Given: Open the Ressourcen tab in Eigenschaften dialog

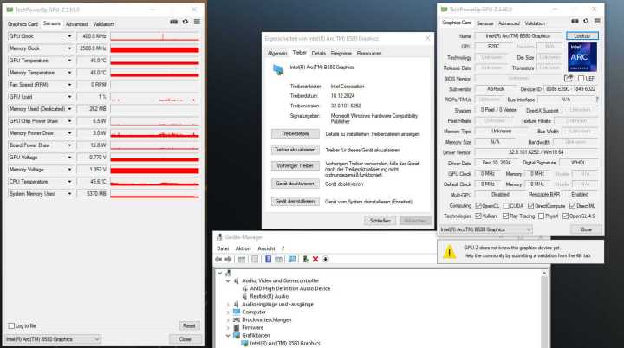Looking at the screenshot, I should (x=369, y=54).
